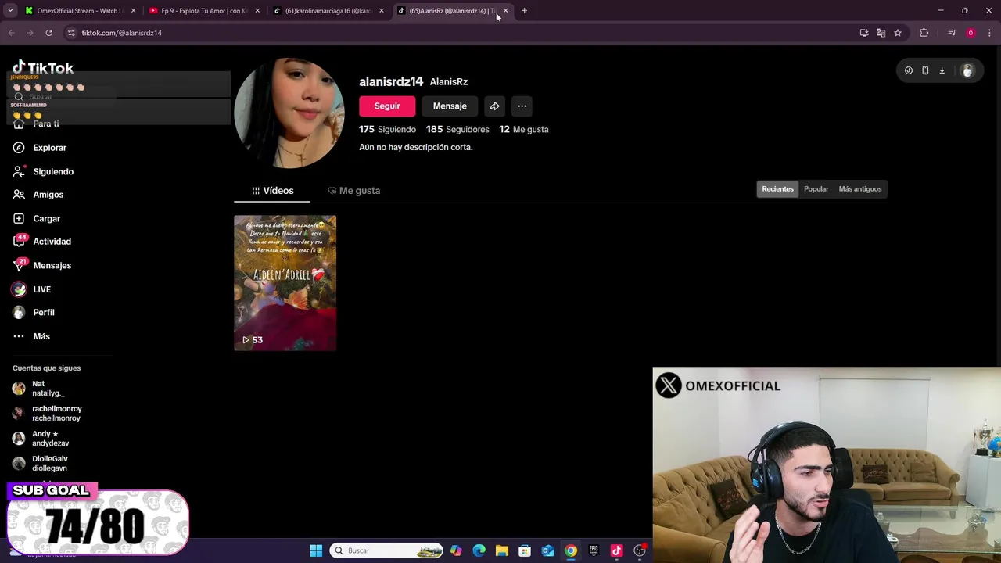
Task: Close the AlanisRz browser tab
Action: tap(505, 11)
